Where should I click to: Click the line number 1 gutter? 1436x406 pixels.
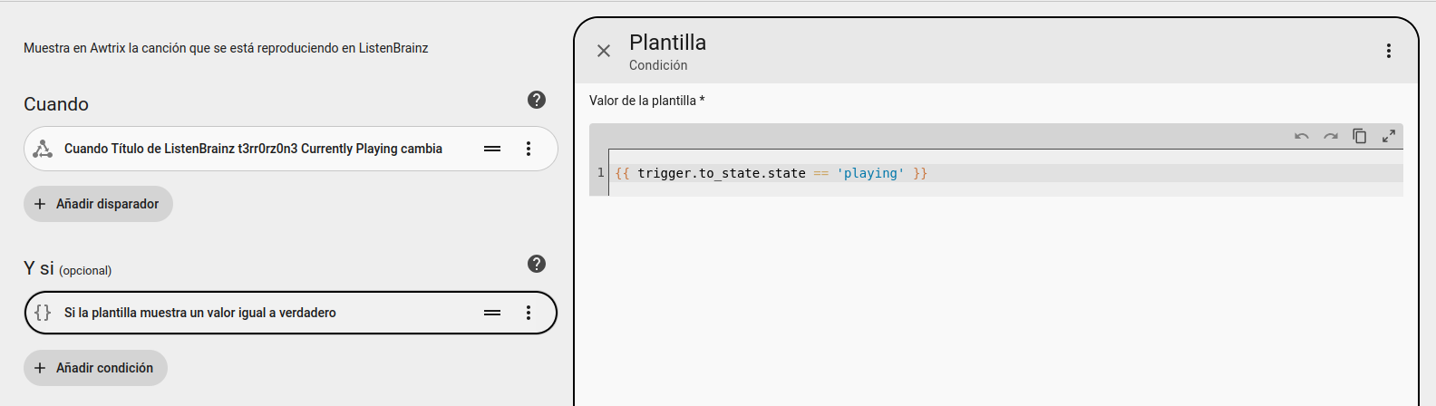[600, 173]
